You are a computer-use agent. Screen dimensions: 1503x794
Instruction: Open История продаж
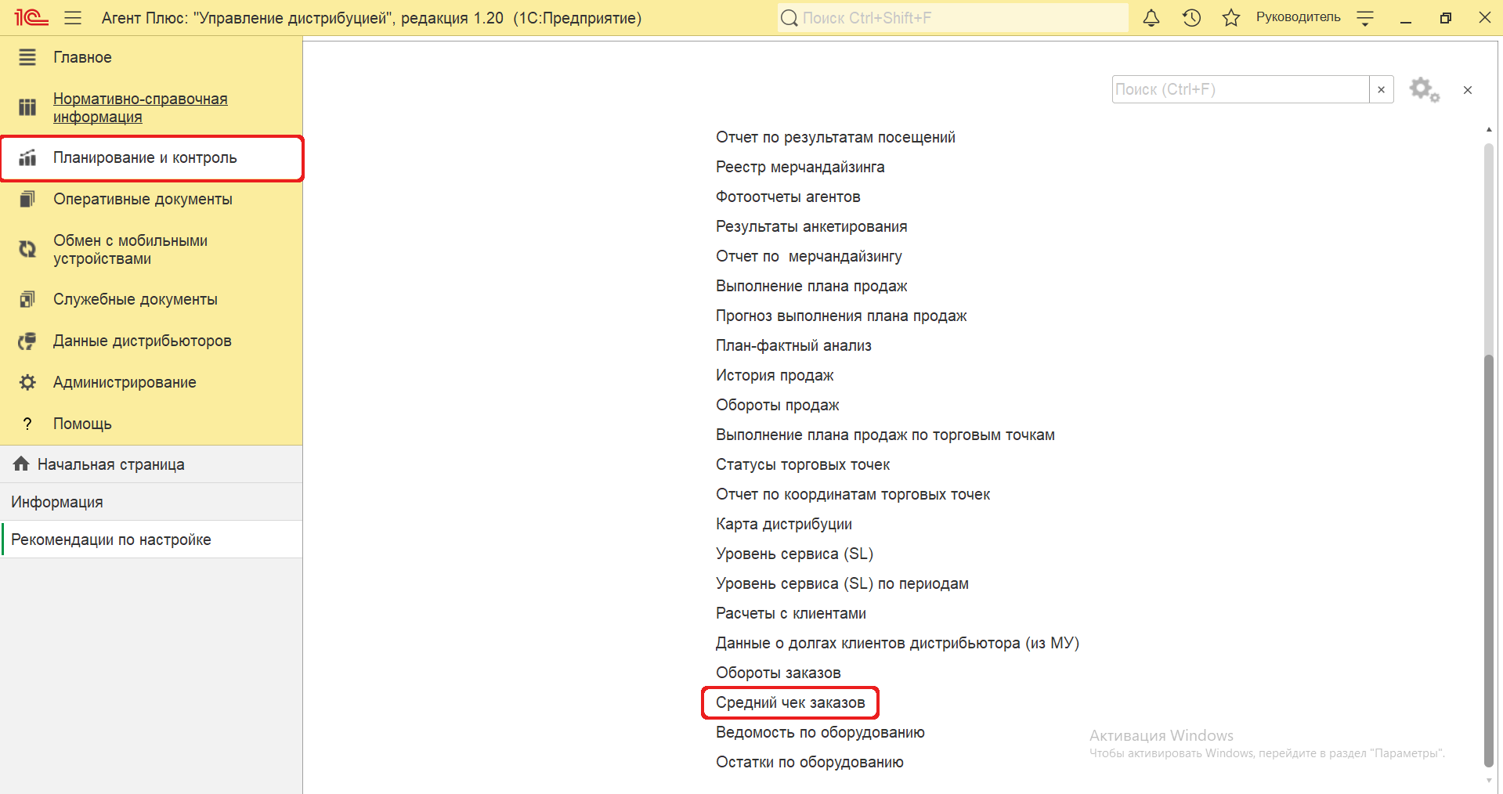click(775, 375)
